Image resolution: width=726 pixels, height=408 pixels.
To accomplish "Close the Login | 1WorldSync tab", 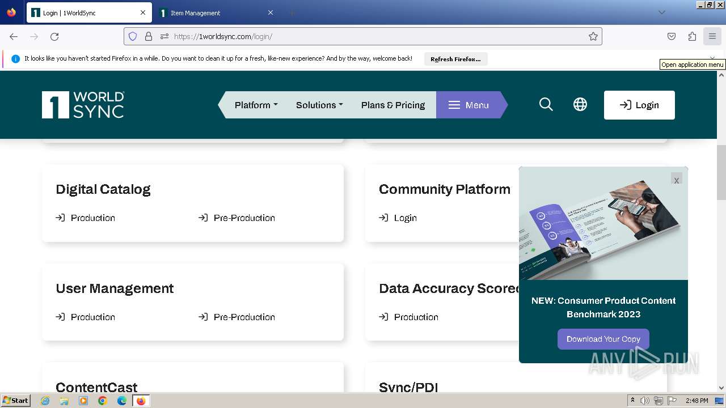I will (143, 12).
